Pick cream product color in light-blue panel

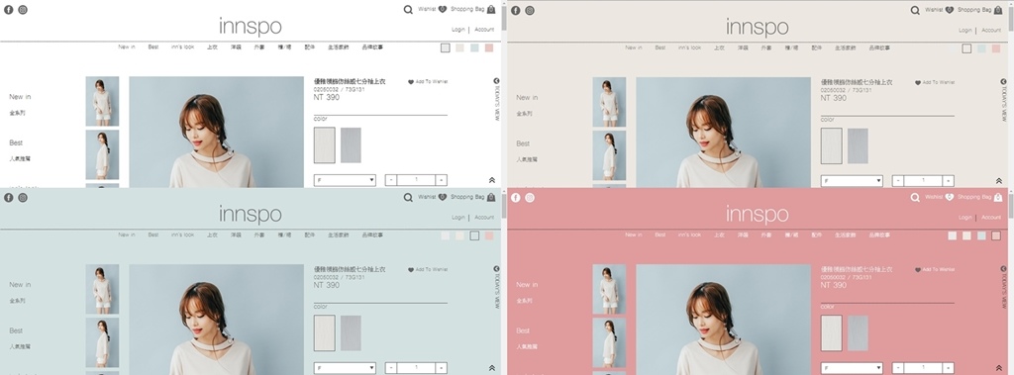coord(325,333)
